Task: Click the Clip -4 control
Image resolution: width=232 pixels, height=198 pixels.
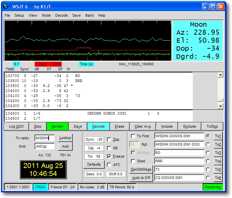Action: (x=94, y=148)
